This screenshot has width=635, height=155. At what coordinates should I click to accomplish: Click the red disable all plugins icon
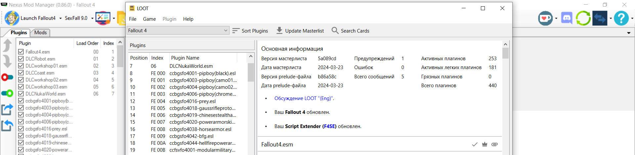(x=7, y=77)
